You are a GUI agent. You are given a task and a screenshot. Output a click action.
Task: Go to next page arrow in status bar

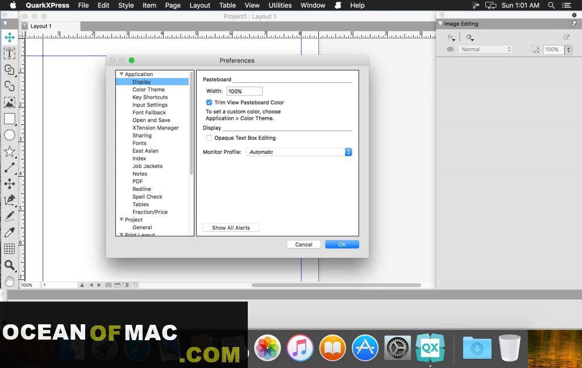(x=99, y=285)
